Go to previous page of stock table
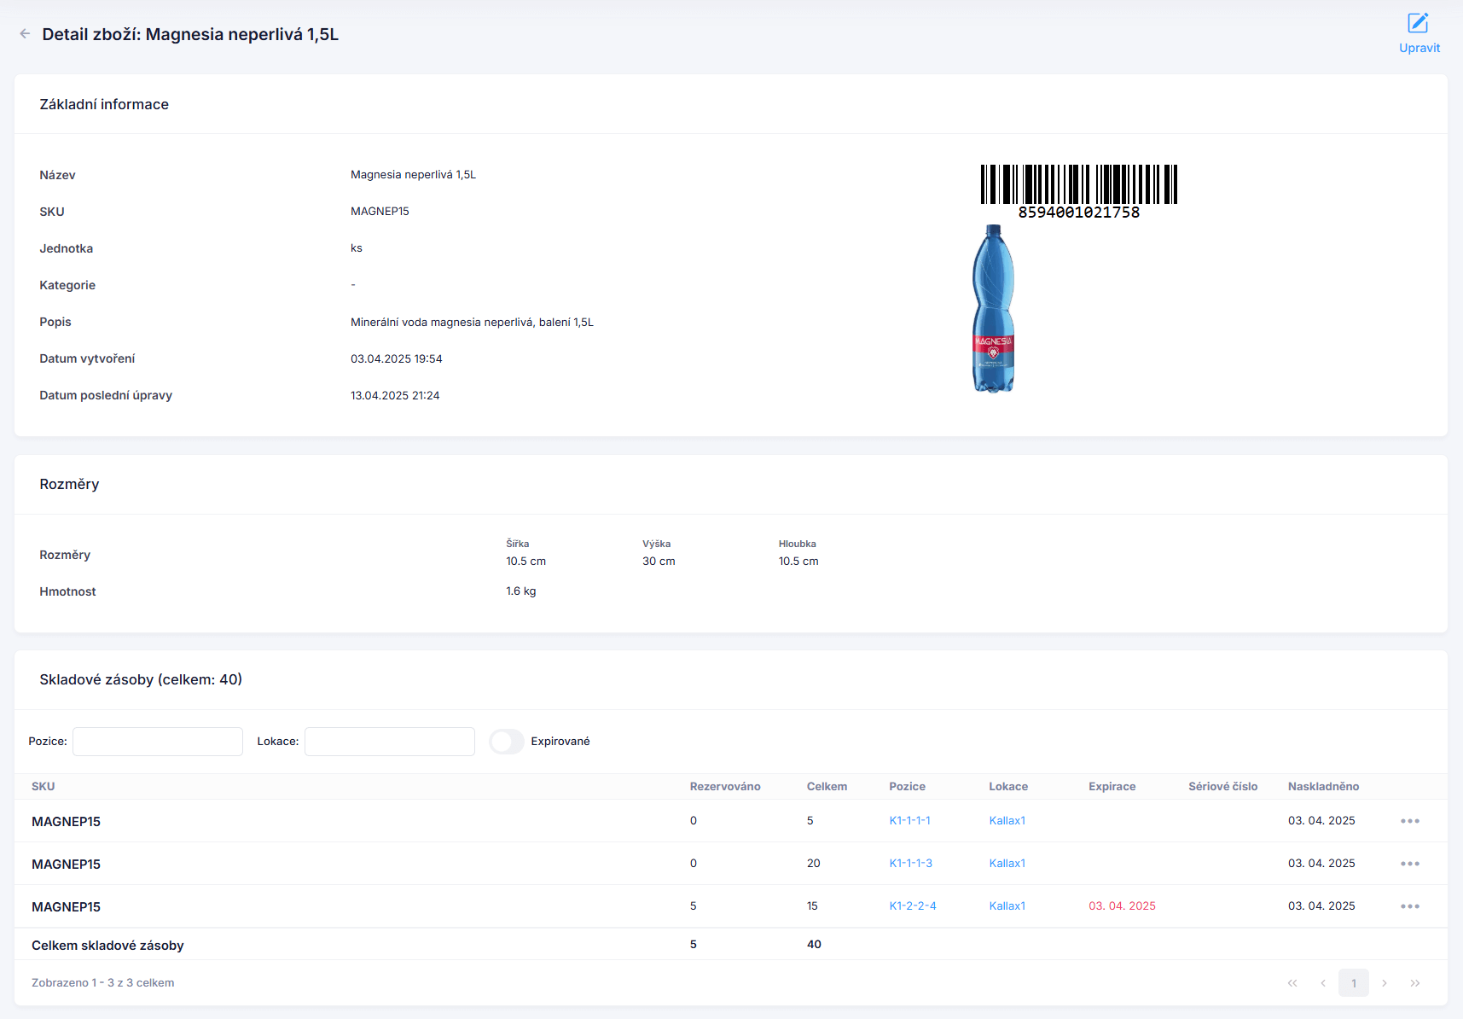 pos(1323,983)
